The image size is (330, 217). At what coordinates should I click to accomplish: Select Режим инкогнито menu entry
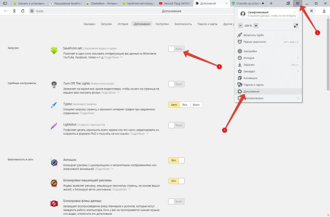point(268,42)
